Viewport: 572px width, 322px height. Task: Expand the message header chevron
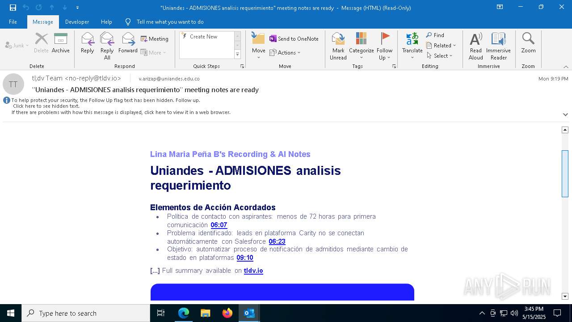565,114
